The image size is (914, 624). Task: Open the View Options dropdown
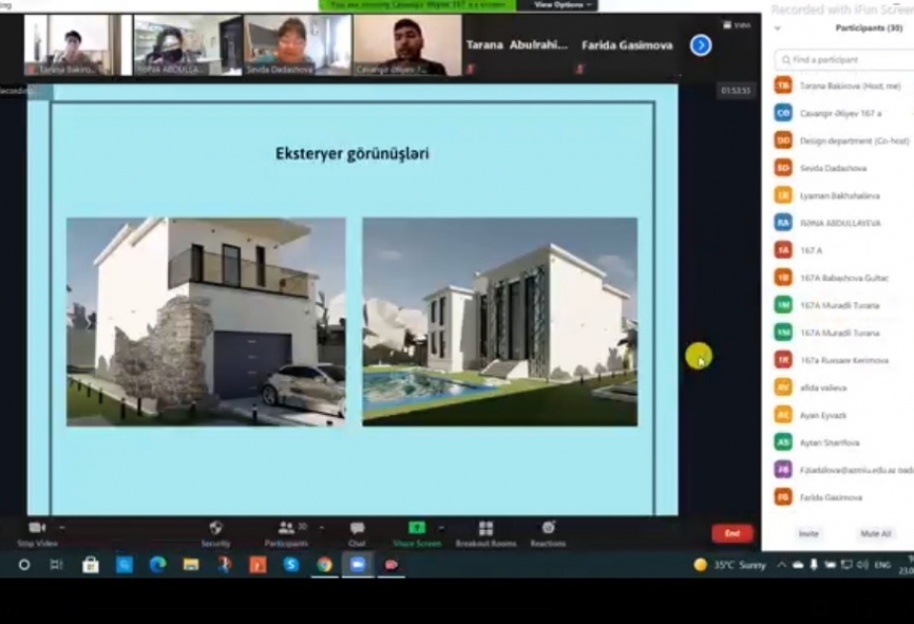561,5
